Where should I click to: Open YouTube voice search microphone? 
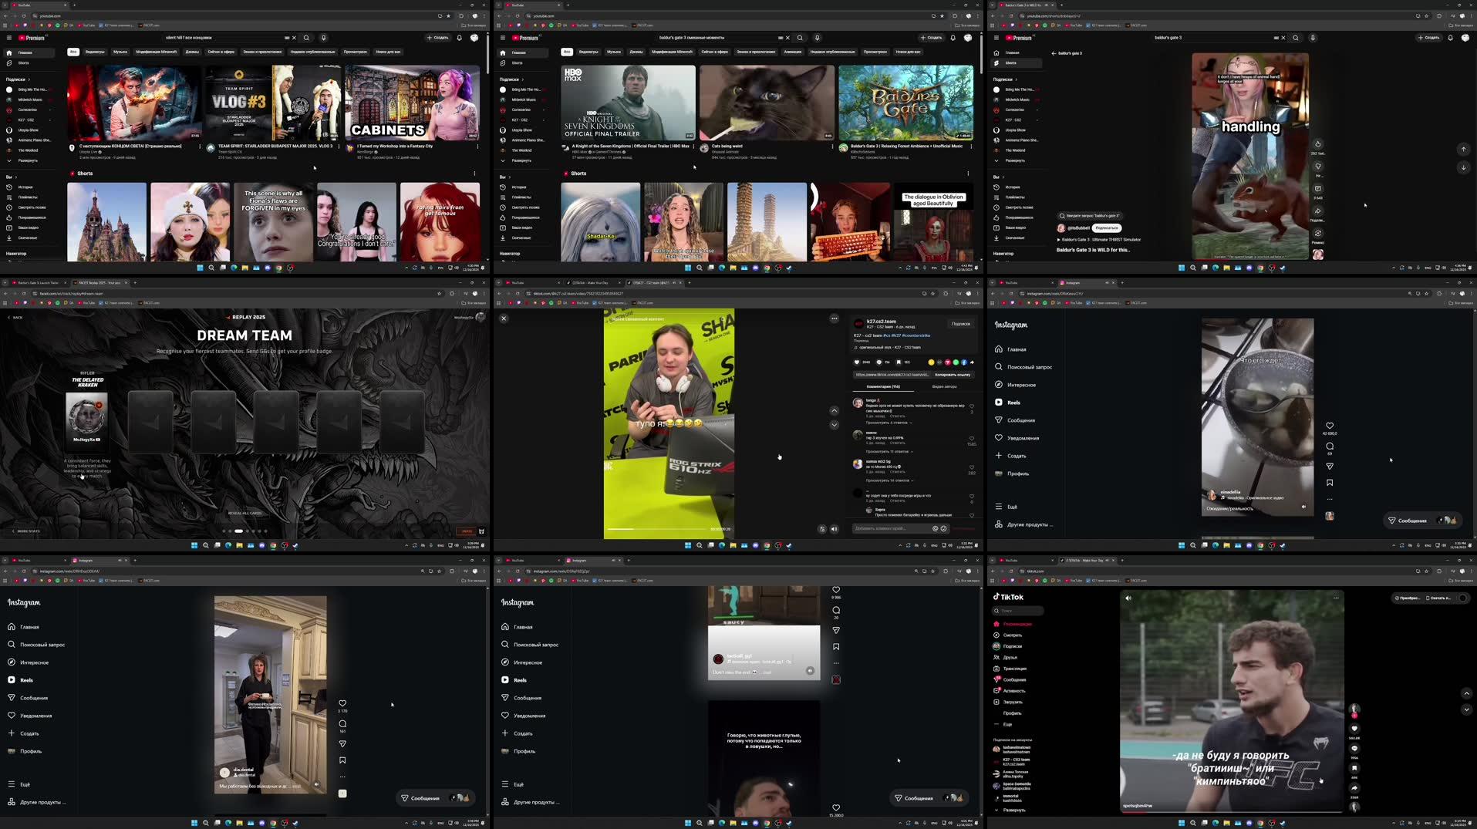pyautogui.click(x=323, y=37)
